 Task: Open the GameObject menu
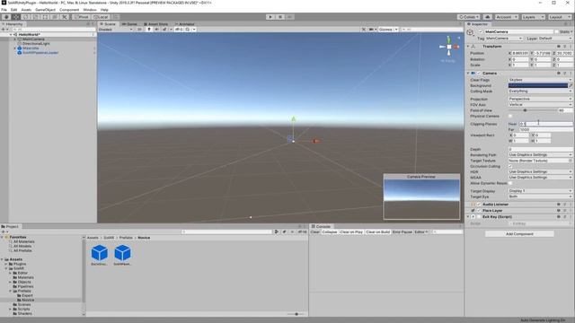(x=45, y=10)
